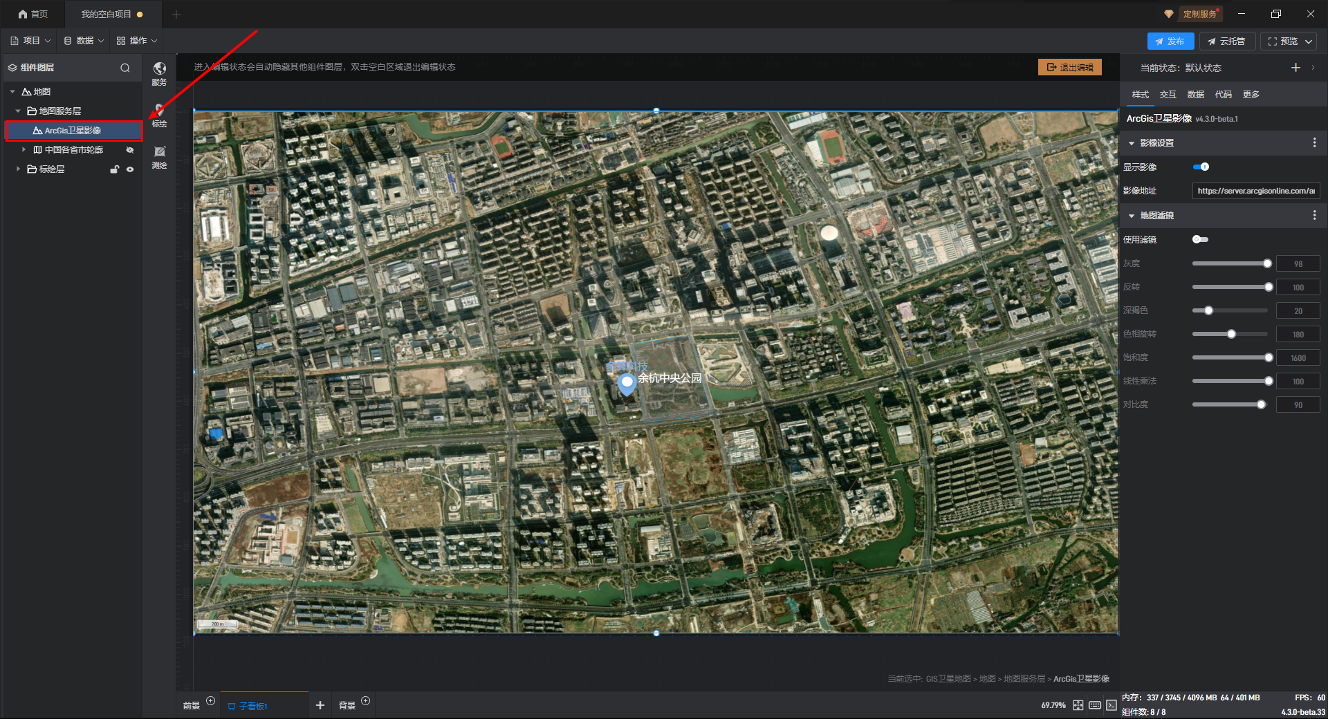Search component layers with magnifier icon

tap(125, 68)
